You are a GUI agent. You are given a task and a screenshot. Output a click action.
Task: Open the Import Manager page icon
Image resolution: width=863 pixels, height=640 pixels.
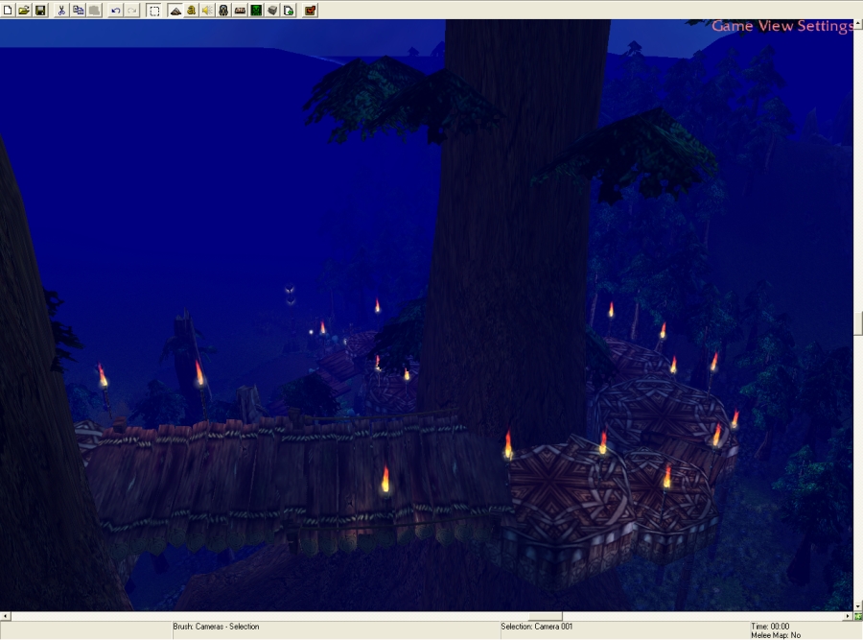[x=289, y=10]
